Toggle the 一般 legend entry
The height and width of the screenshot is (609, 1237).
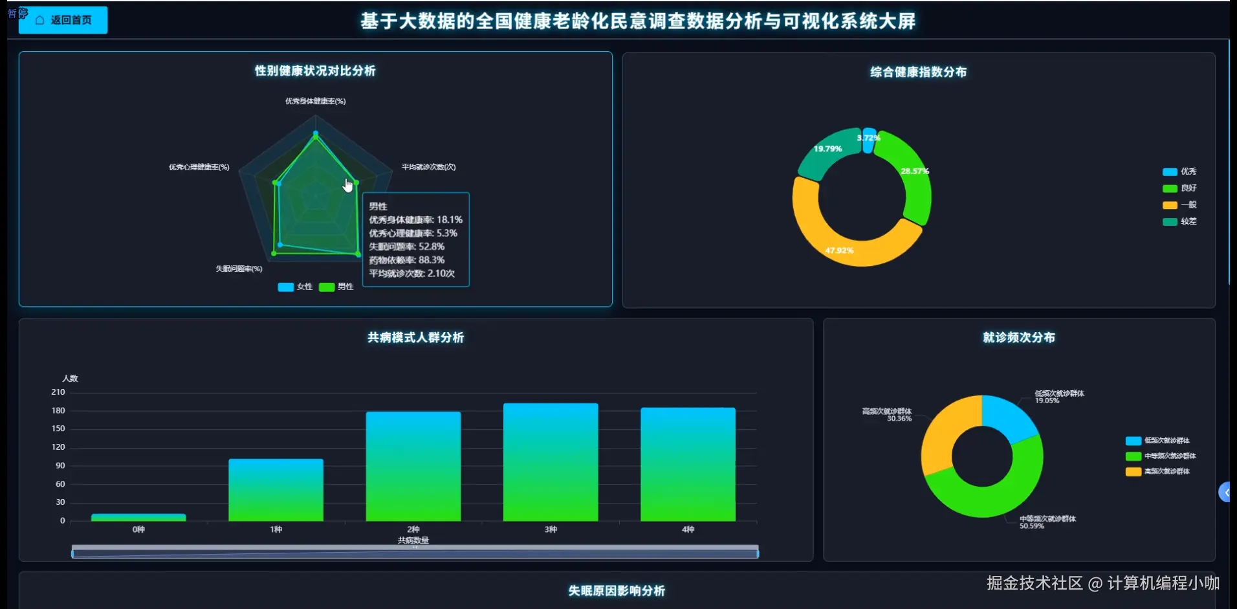(x=1179, y=205)
